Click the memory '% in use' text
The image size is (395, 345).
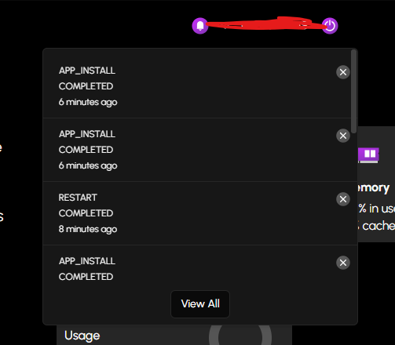pos(377,209)
